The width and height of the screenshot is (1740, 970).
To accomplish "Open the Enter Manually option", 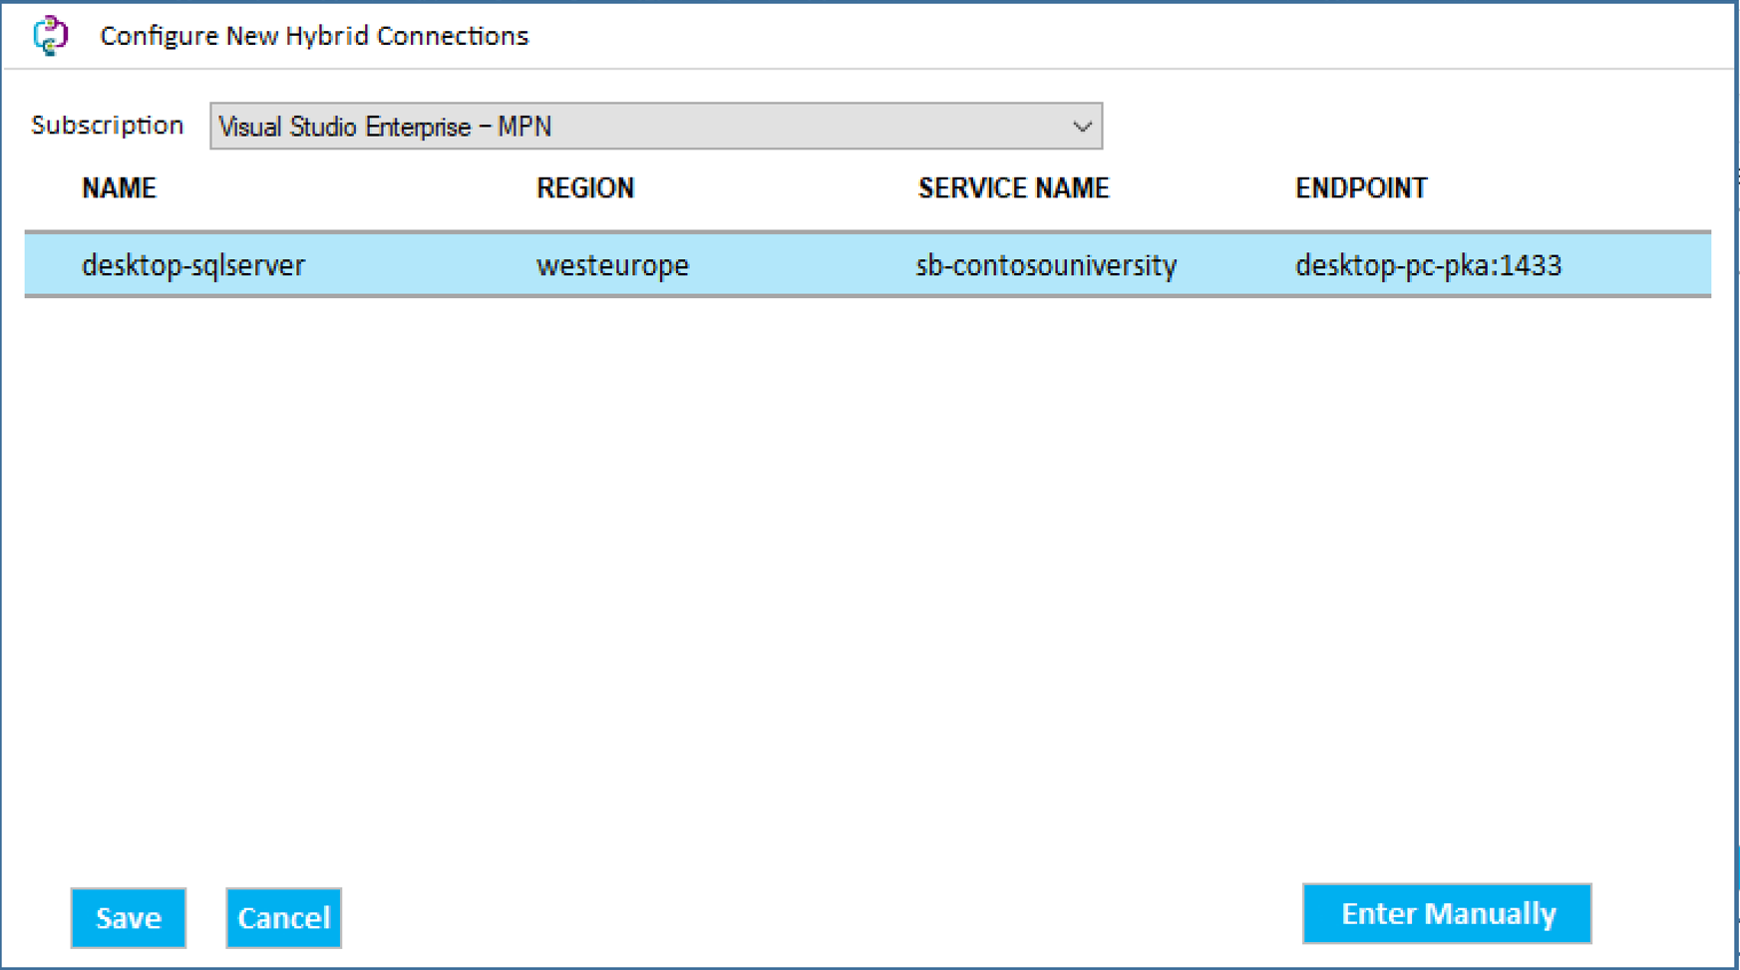I will coord(1447,912).
